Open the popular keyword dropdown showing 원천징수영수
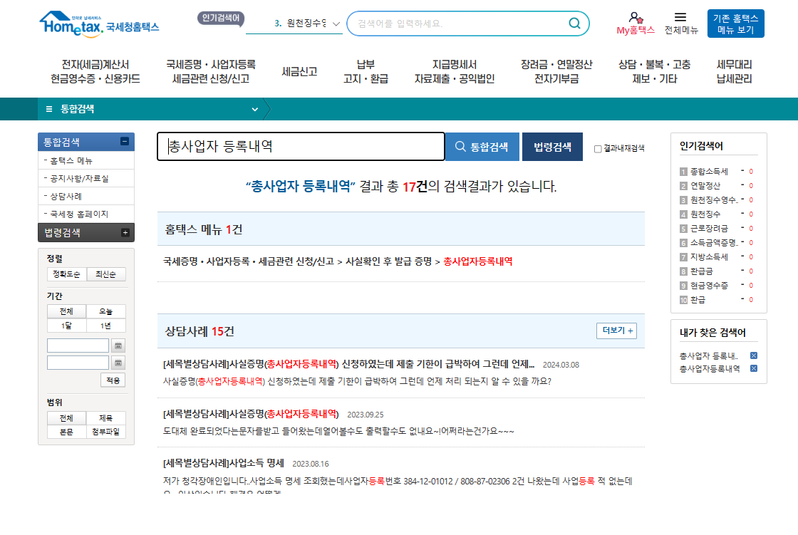The height and width of the screenshot is (535, 798). 335,24
